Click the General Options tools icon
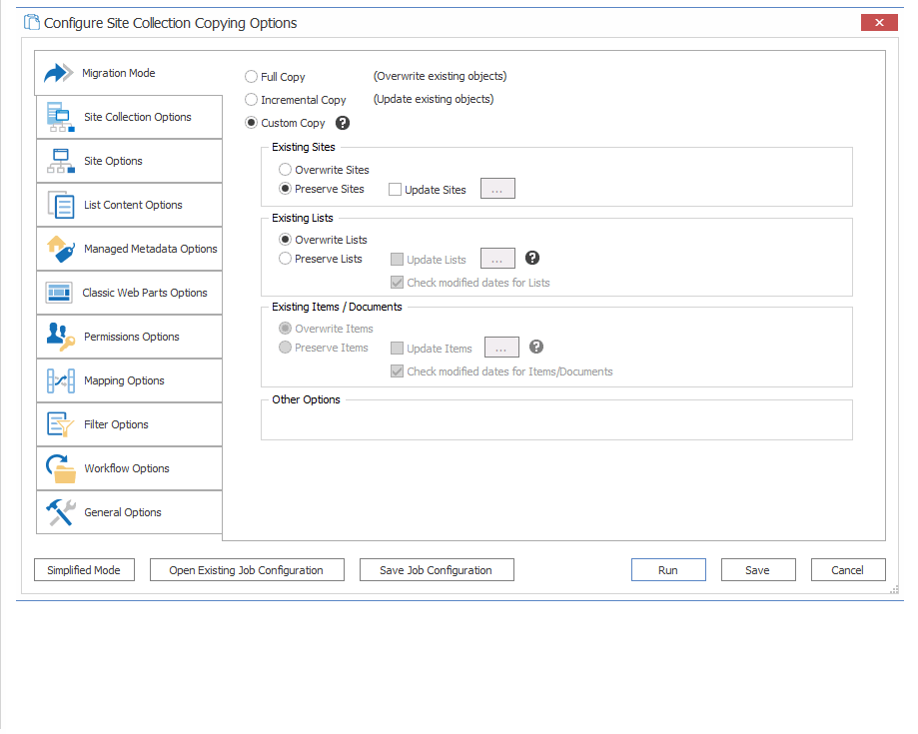The height and width of the screenshot is (734, 918). coord(59,511)
